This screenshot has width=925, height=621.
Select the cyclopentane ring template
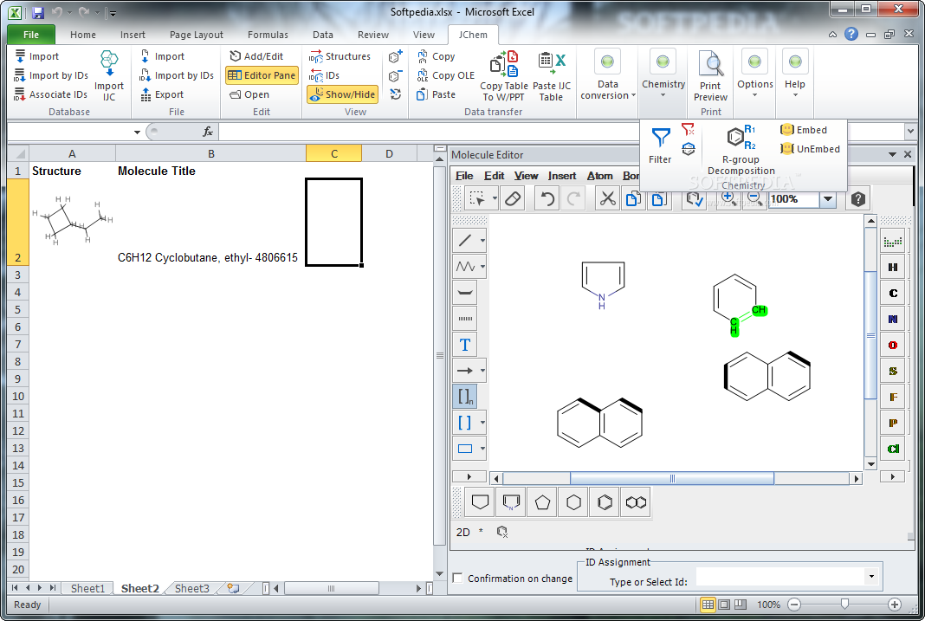point(542,502)
